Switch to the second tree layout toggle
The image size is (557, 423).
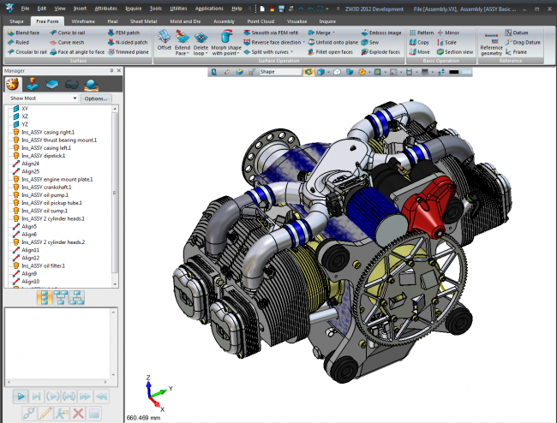(59, 297)
